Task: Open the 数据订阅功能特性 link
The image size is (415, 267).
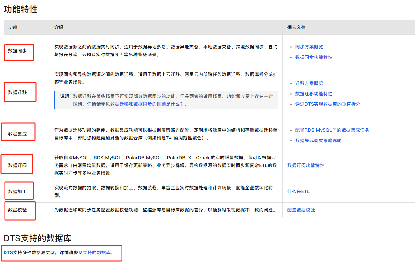Action: [x=306, y=165]
